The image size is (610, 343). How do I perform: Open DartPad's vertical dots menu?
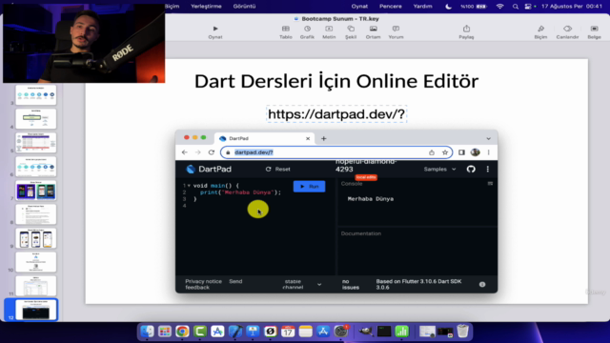[487, 170]
